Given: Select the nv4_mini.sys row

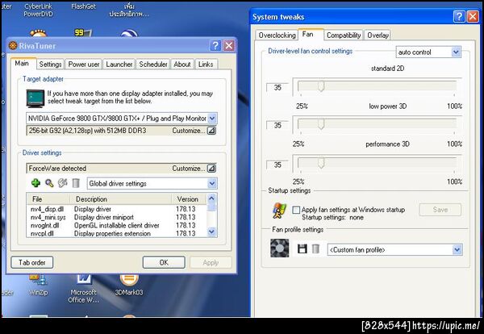Looking at the screenshot, I should coord(117,217).
